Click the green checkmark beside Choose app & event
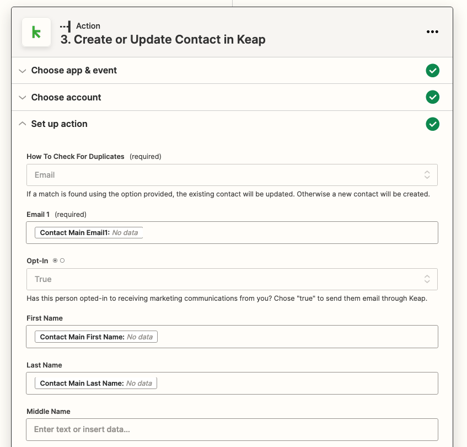The image size is (467, 447). (x=432, y=71)
